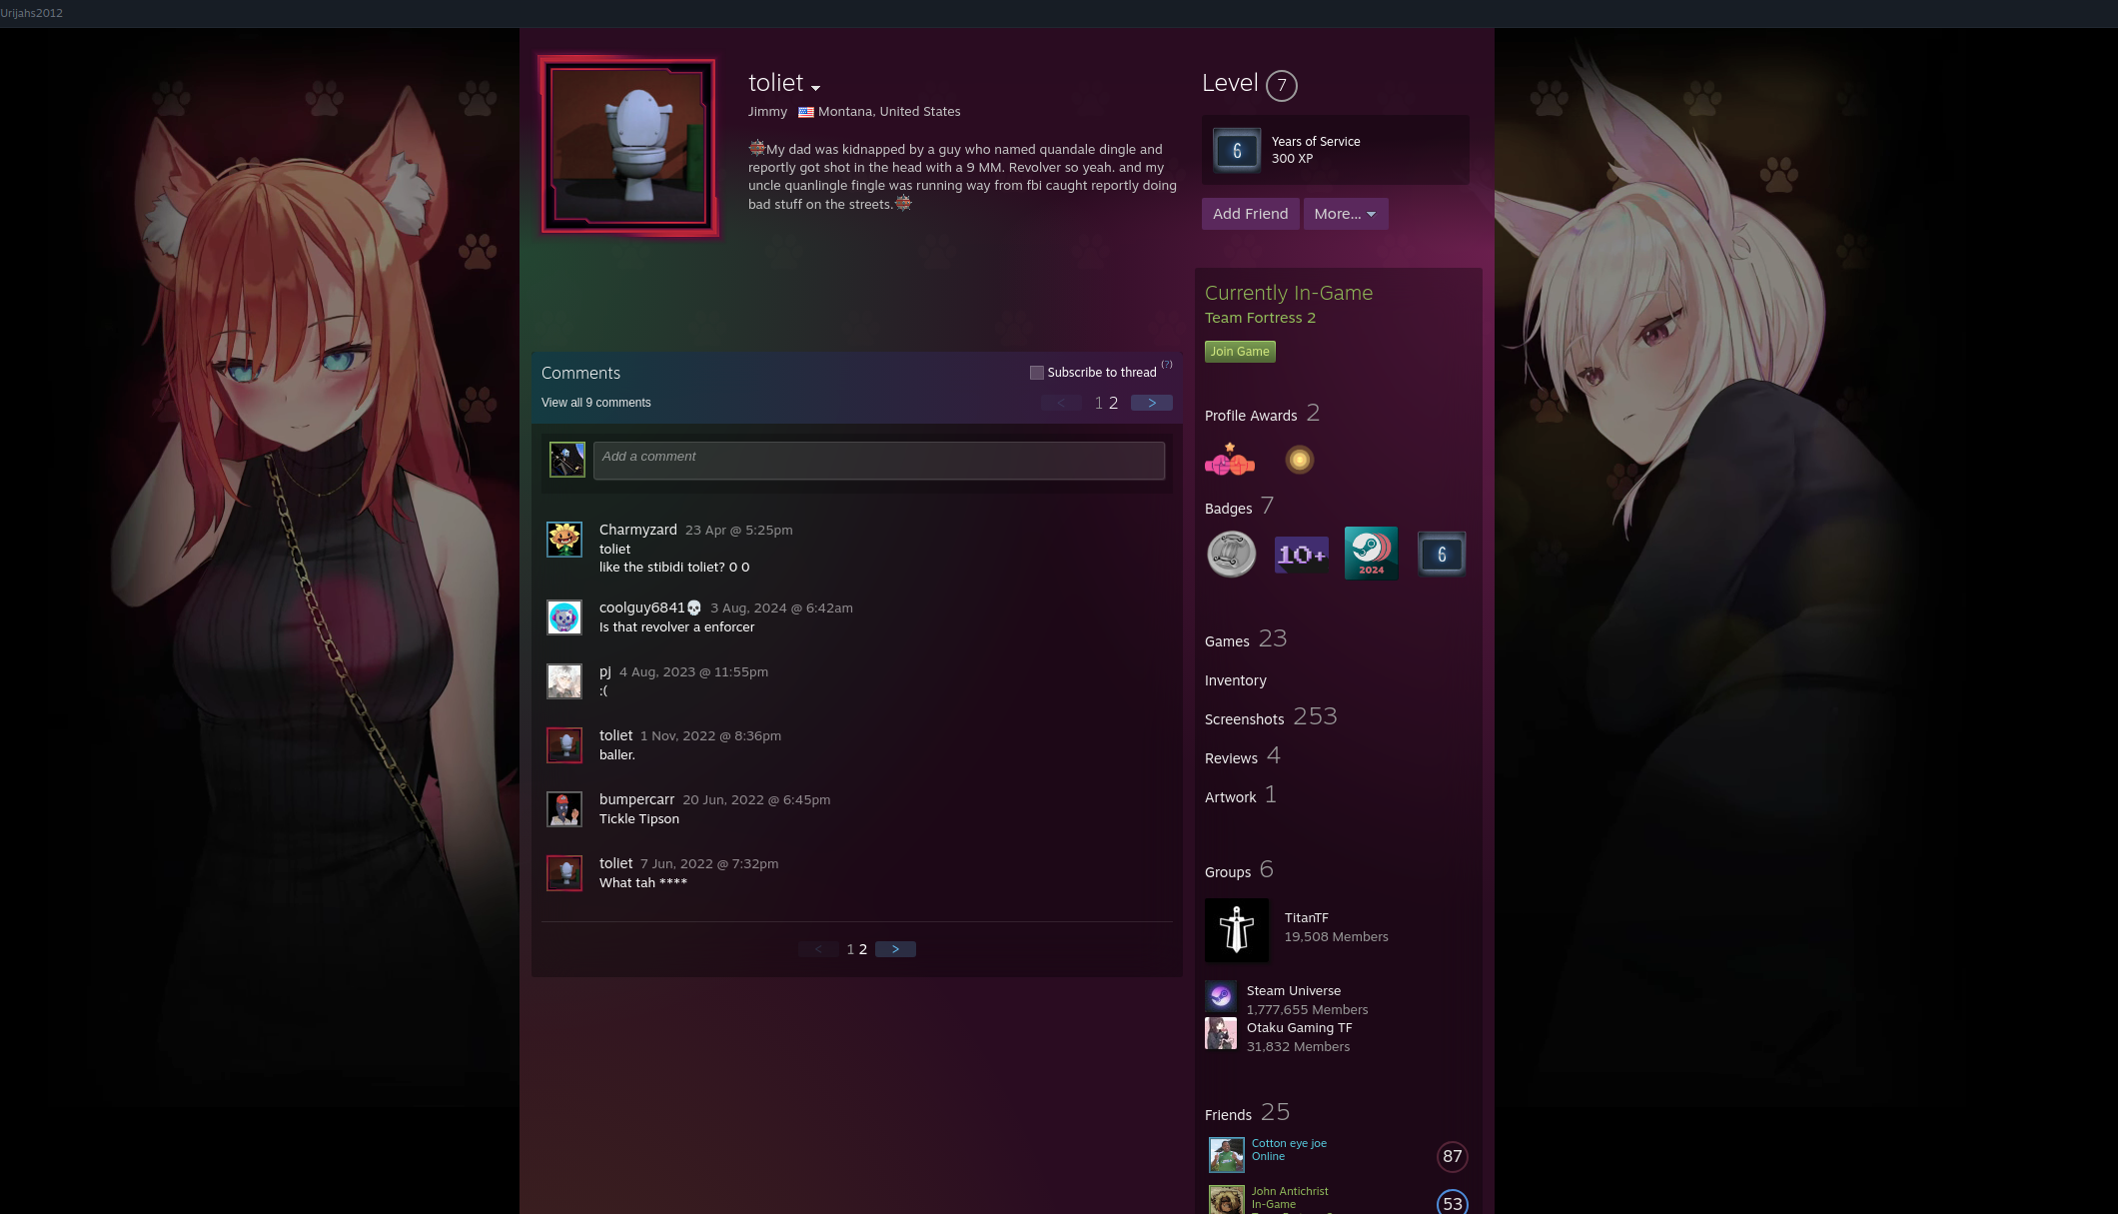Image resolution: width=2118 pixels, height=1214 pixels.
Task: Click the skull emoji beside coolguy6841
Action: (693, 607)
